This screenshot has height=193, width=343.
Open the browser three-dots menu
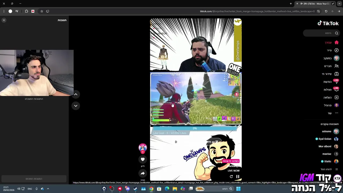(4, 11)
